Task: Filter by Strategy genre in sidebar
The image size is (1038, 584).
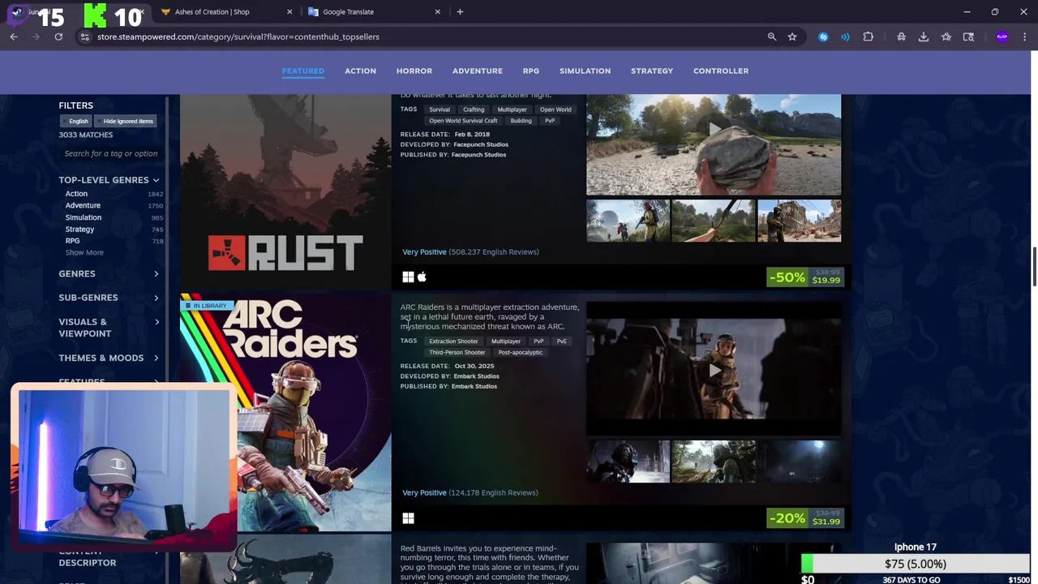Action: click(x=79, y=230)
